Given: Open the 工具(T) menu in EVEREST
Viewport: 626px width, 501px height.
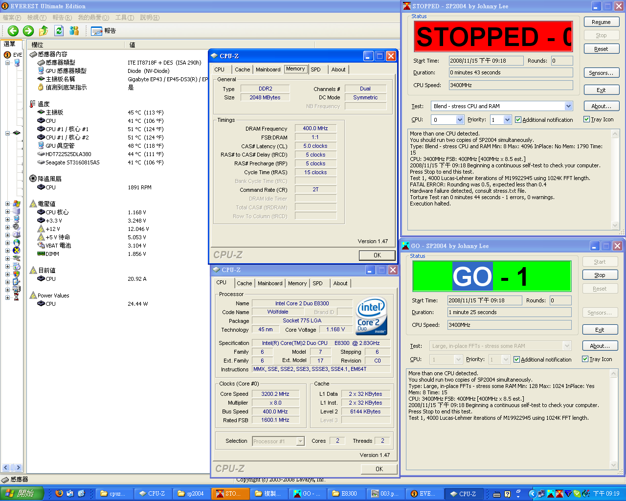Looking at the screenshot, I should 125,18.
